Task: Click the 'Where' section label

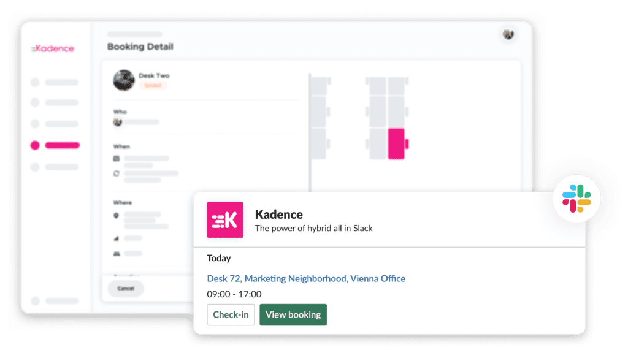Action: [x=122, y=203]
